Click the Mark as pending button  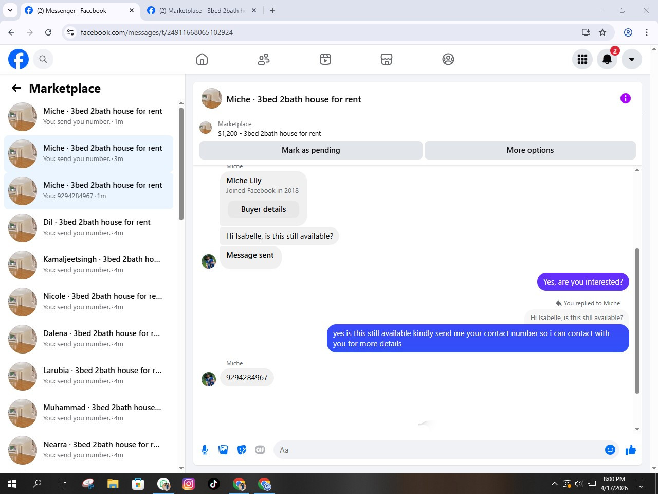(x=311, y=150)
